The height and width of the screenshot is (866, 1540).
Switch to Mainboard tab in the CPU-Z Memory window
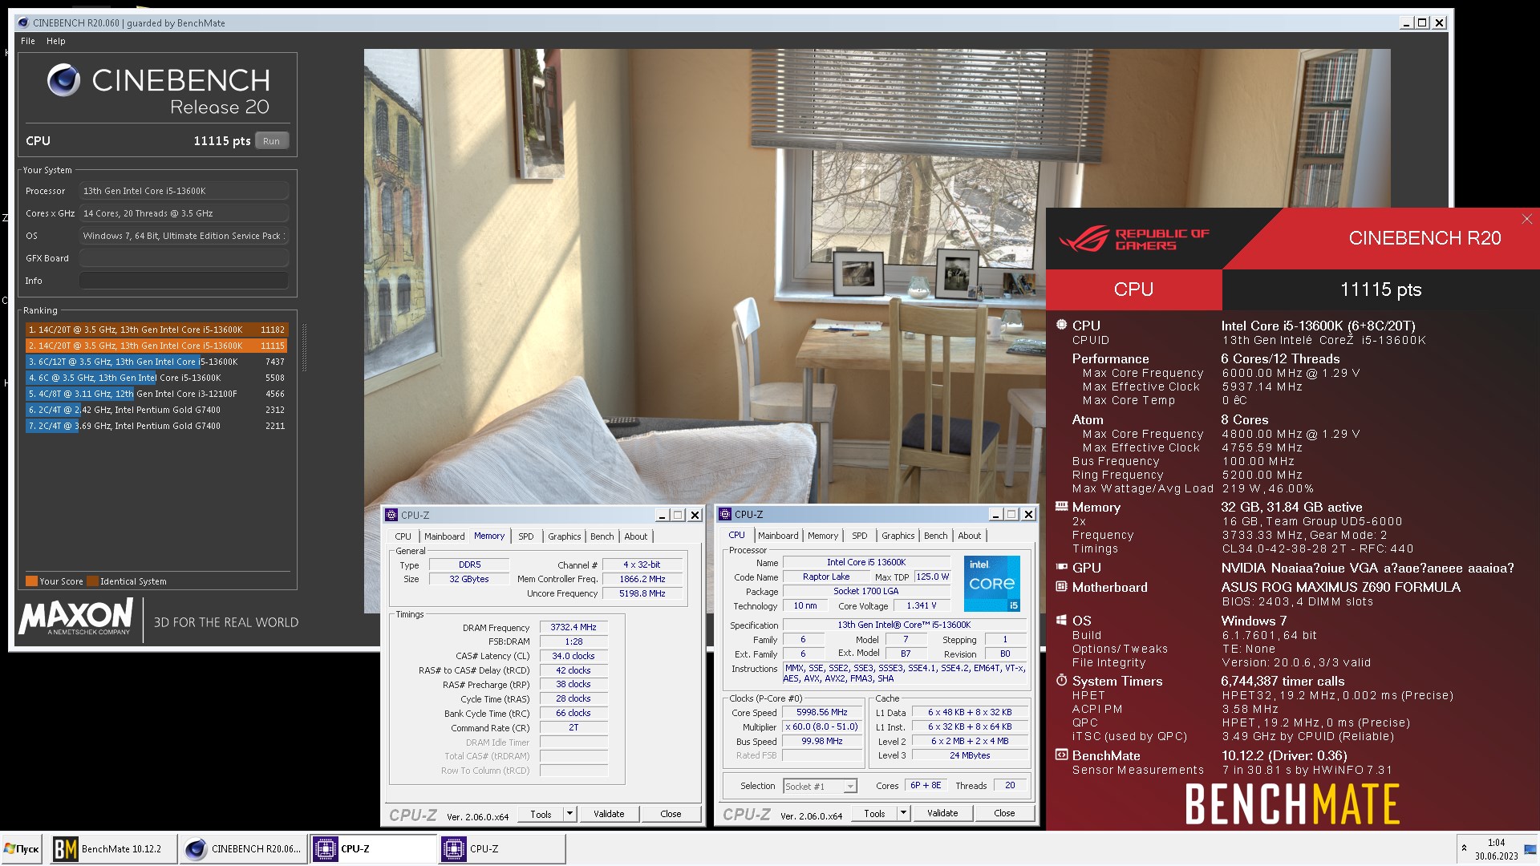(x=444, y=536)
